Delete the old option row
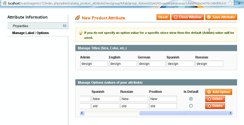This screenshot has width=244, height=125. 215,106
